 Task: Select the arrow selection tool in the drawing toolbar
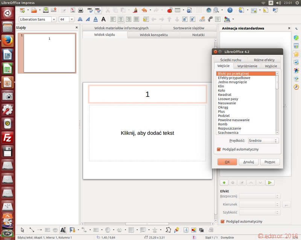pos(22,230)
